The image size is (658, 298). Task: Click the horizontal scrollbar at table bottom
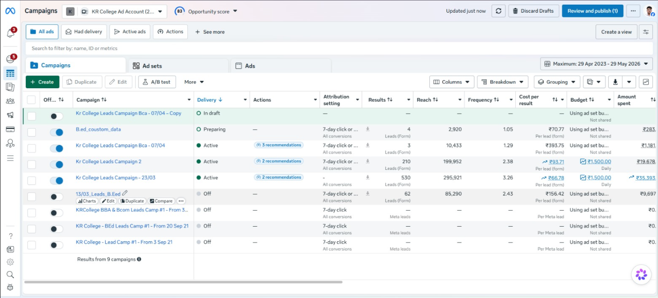(183, 282)
